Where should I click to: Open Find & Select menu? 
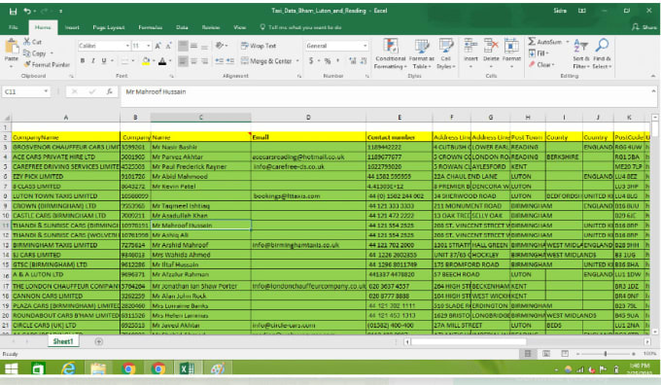[602, 53]
